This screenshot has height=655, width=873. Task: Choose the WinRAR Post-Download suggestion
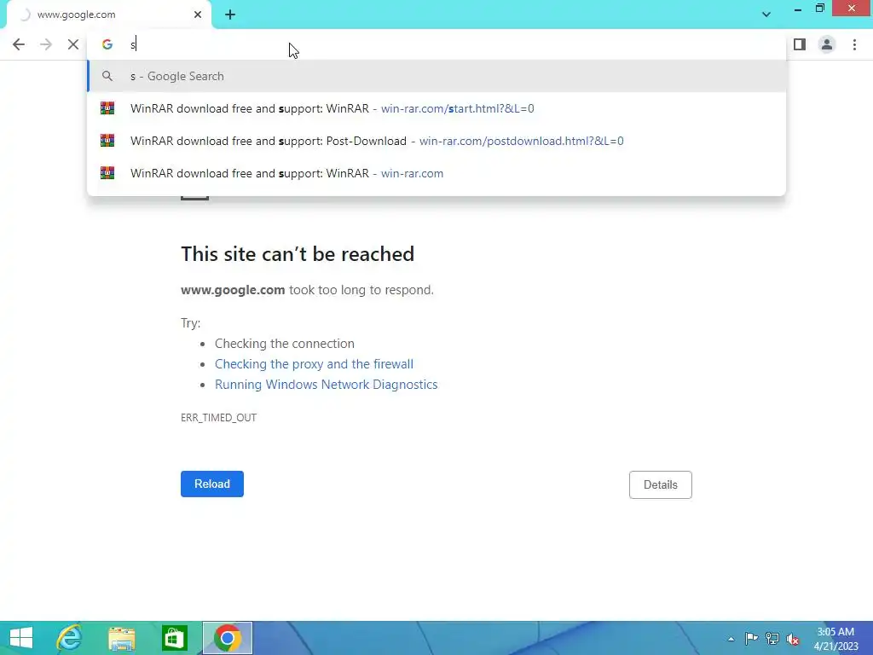(436, 141)
